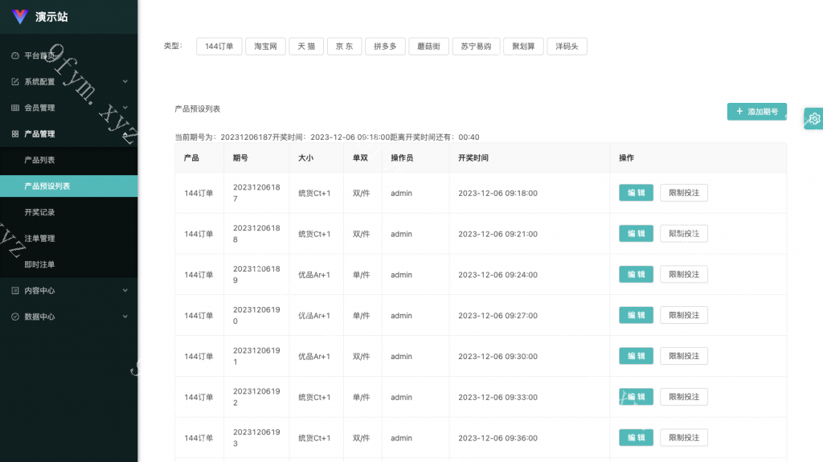
Task: Click 限制投注 for 09:18:00 row
Action: (x=684, y=193)
